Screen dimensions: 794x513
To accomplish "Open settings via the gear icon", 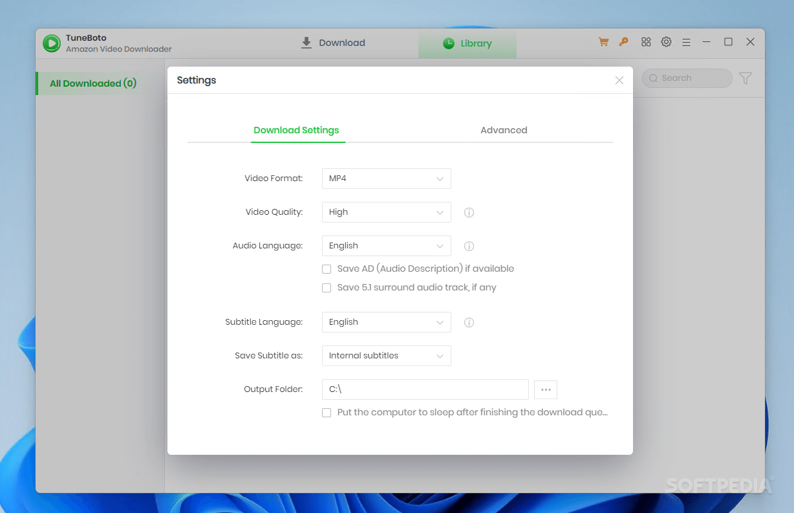I will [x=666, y=42].
